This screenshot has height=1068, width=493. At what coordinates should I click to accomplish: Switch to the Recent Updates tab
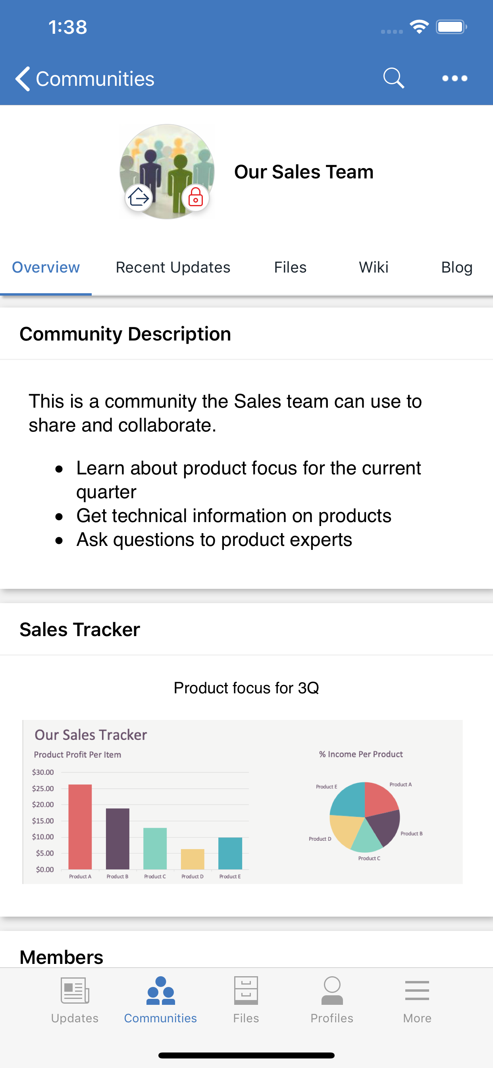click(173, 267)
